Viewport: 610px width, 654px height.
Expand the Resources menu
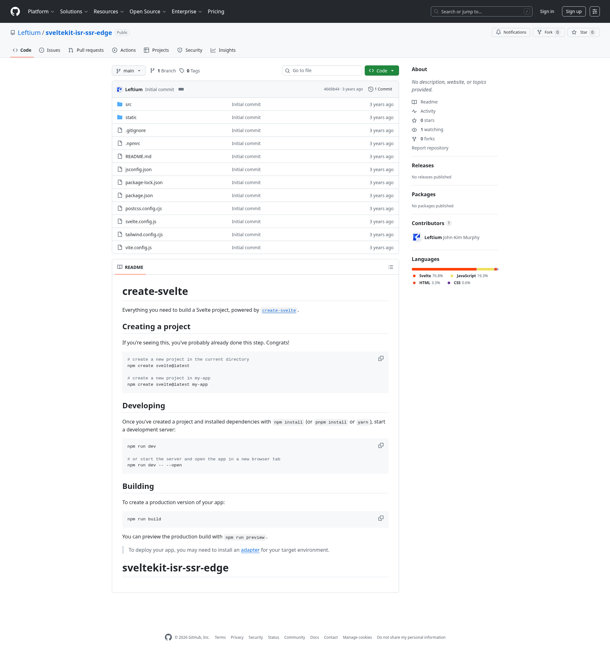pos(109,11)
